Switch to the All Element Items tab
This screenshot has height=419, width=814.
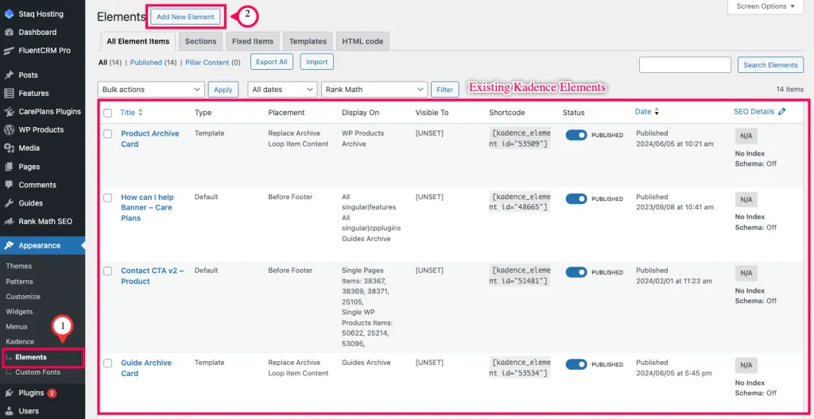(138, 41)
